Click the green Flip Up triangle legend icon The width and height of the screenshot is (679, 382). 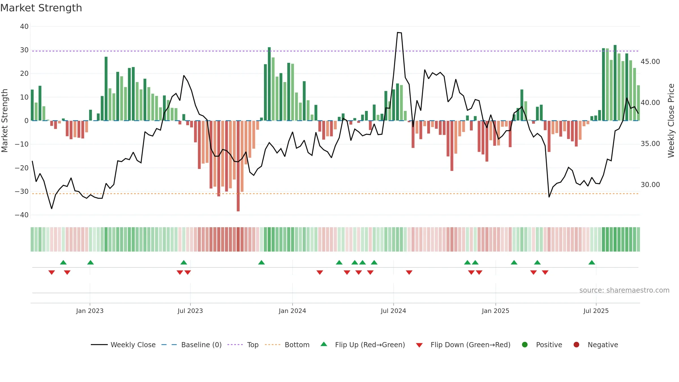point(324,344)
